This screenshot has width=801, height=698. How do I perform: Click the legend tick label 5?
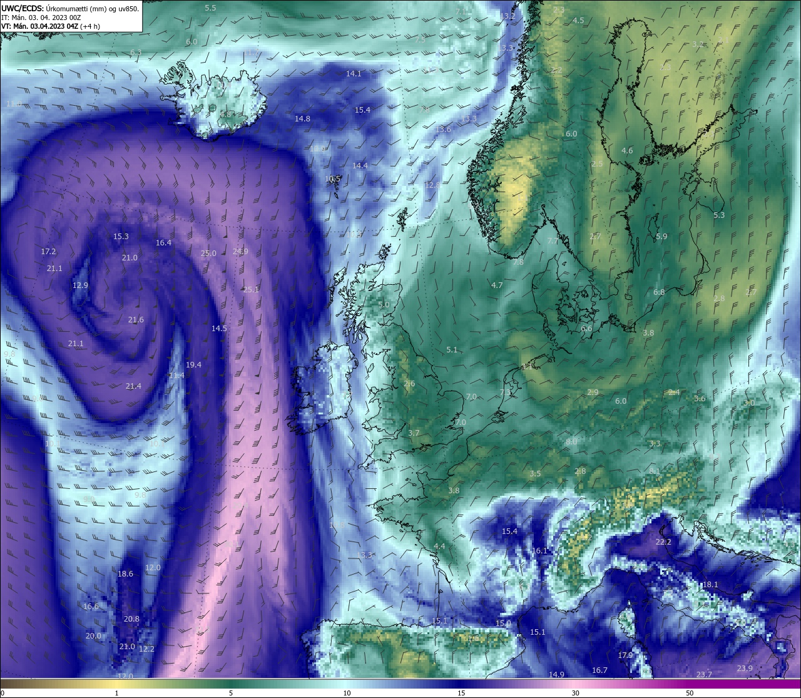coord(231,693)
